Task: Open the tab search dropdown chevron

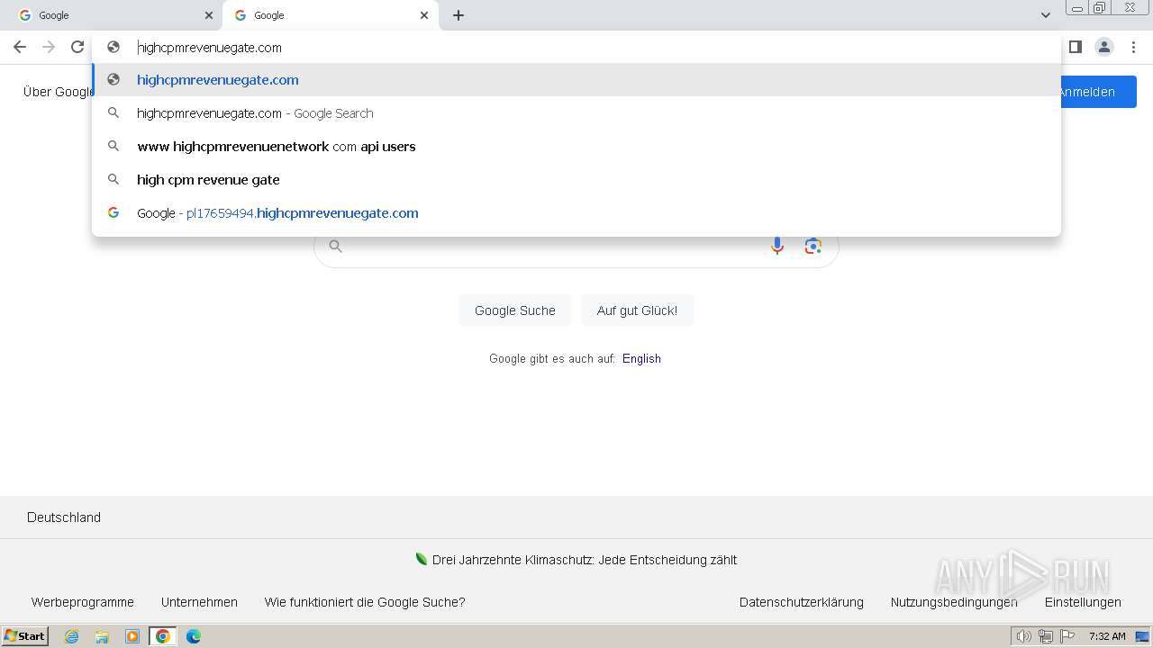Action: 1045,15
